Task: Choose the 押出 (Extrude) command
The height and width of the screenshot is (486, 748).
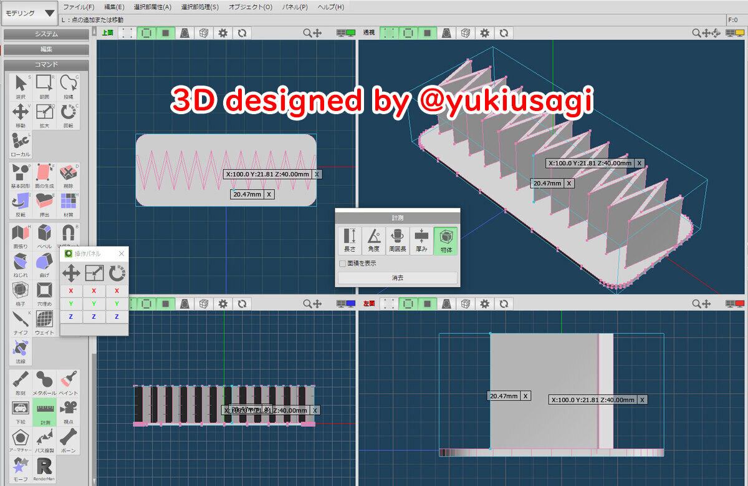Action: [x=44, y=204]
